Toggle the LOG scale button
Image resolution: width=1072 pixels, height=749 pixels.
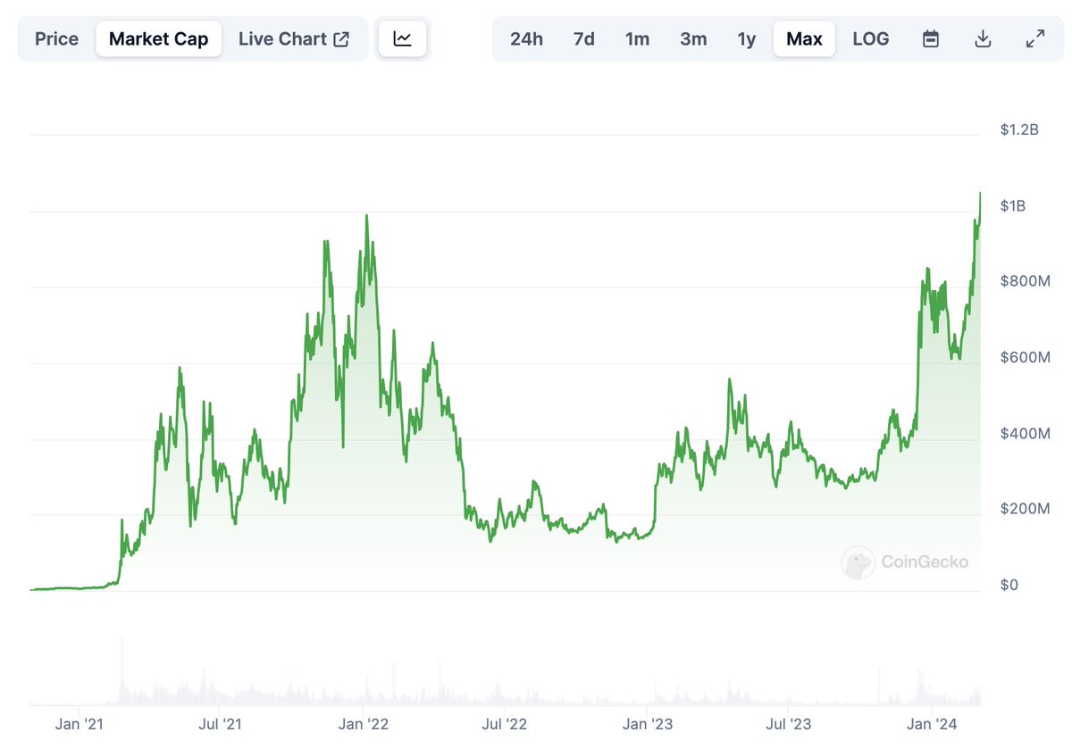click(871, 39)
